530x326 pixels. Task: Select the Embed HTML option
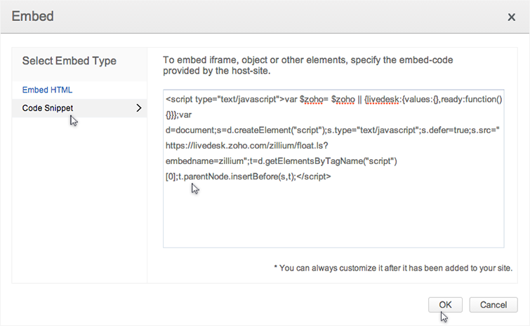coord(47,90)
